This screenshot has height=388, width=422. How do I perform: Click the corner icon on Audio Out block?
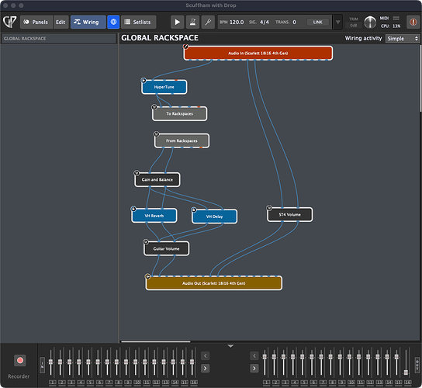coord(147,276)
